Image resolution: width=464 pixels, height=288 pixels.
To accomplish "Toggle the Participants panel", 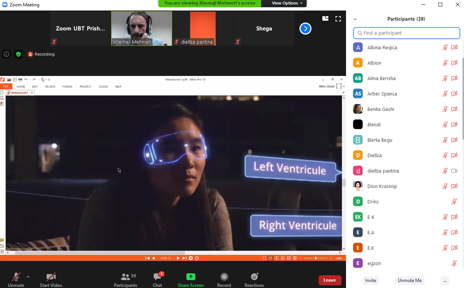I will tap(125, 277).
